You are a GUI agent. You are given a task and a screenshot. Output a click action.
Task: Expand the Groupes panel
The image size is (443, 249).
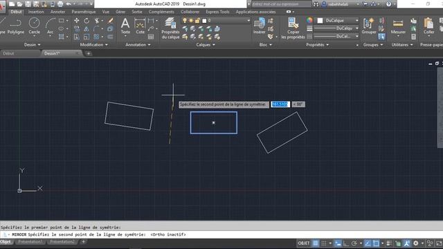click(373, 44)
